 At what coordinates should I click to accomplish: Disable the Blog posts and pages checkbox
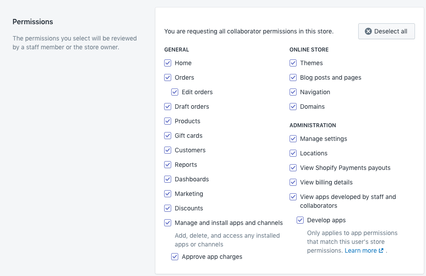pyautogui.click(x=293, y=77)
